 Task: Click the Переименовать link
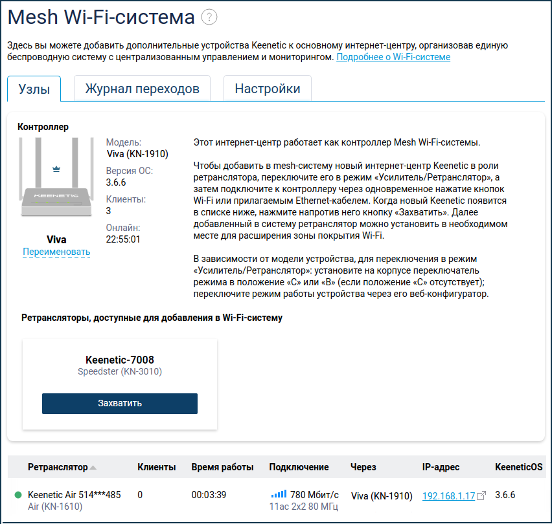[56, 252]
